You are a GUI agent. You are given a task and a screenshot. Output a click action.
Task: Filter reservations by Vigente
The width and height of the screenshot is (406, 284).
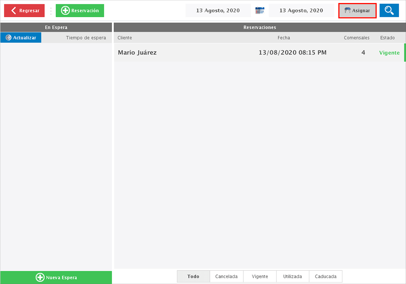(260, 276)
